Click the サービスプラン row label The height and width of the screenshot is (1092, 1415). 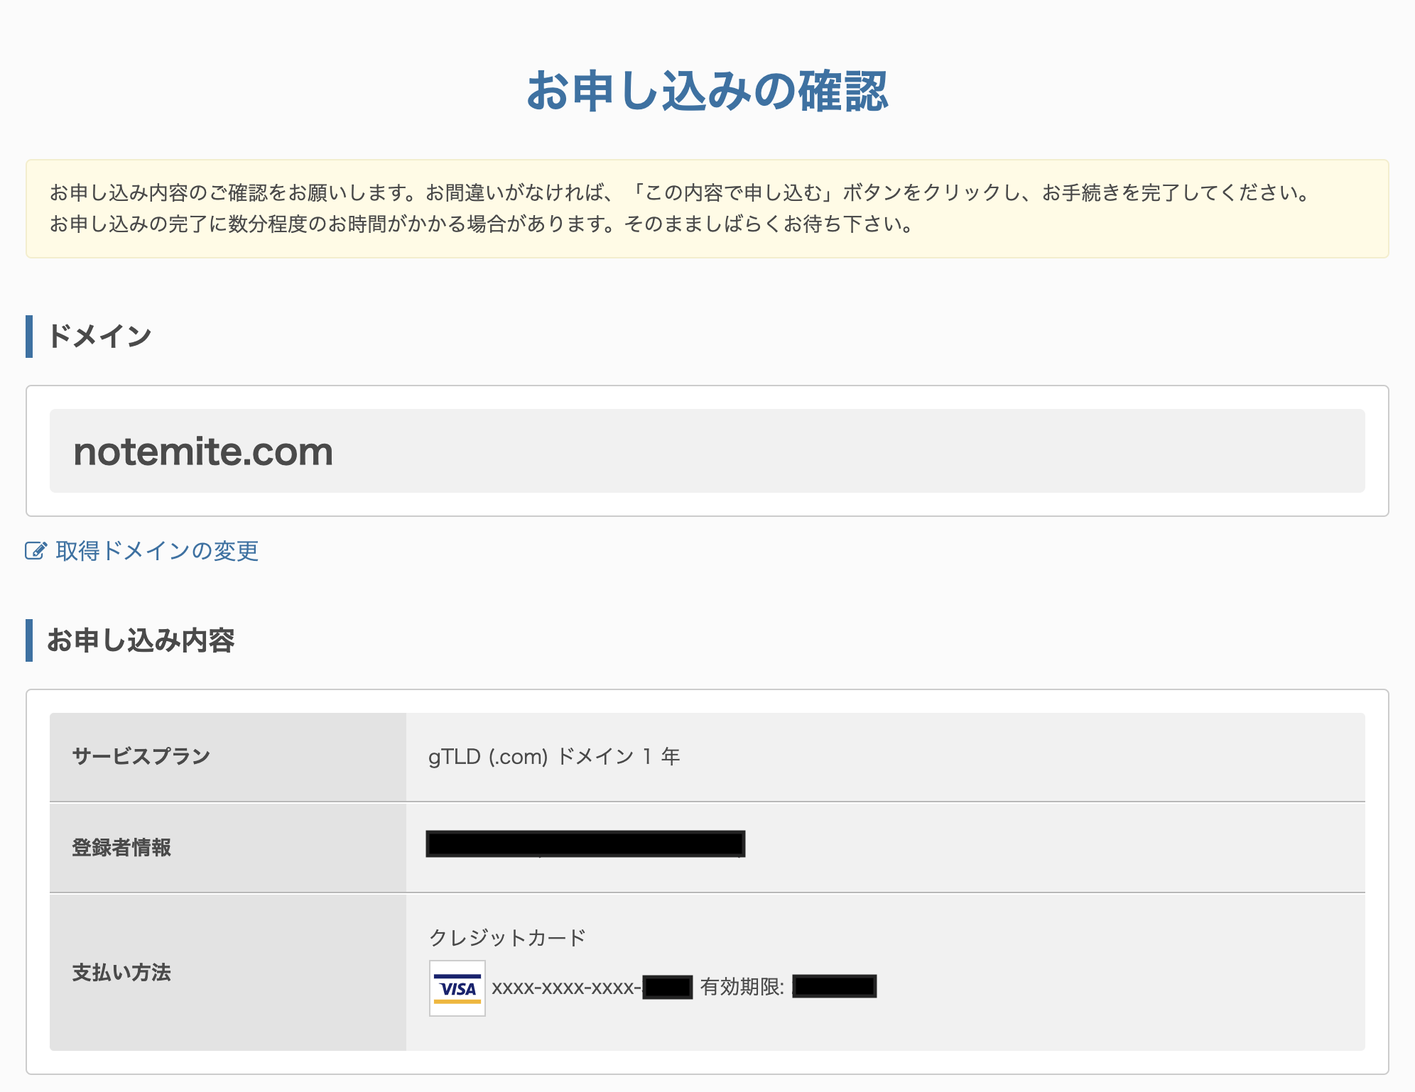(x=141, y=757)
